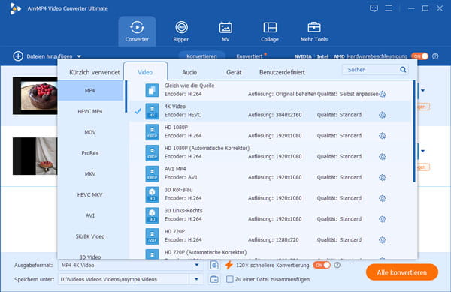
Task: Click the plus icon to add files
Action: (x=18, y=56)
